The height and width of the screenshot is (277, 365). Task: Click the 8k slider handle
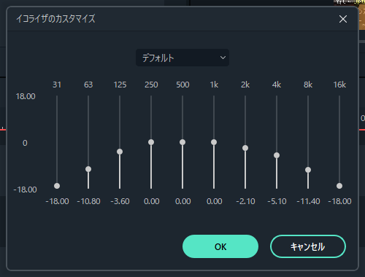coord(308,170)
